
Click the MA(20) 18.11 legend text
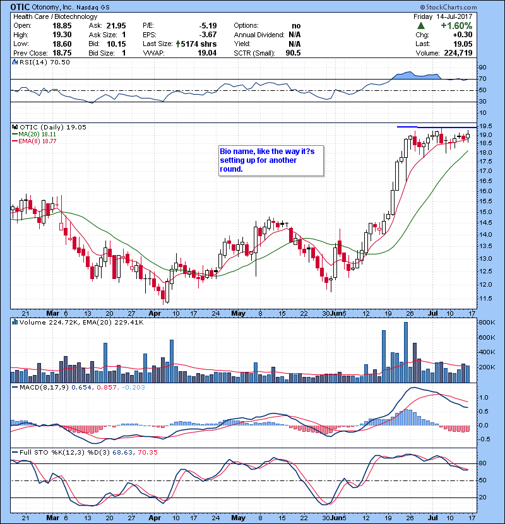tap(37, 134)
